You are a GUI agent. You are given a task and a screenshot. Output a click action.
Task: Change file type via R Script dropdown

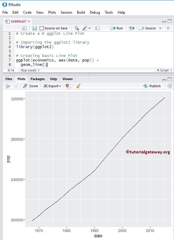pos(165,70)
